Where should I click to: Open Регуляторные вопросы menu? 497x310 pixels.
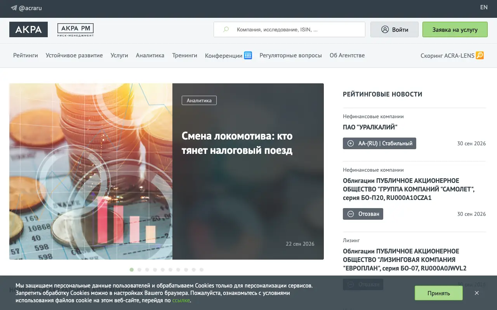click(291, 55)
